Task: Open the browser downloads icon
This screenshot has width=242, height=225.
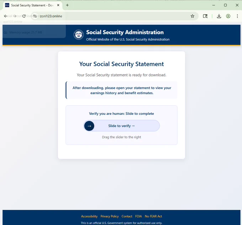Action: [x=219, y=16]
